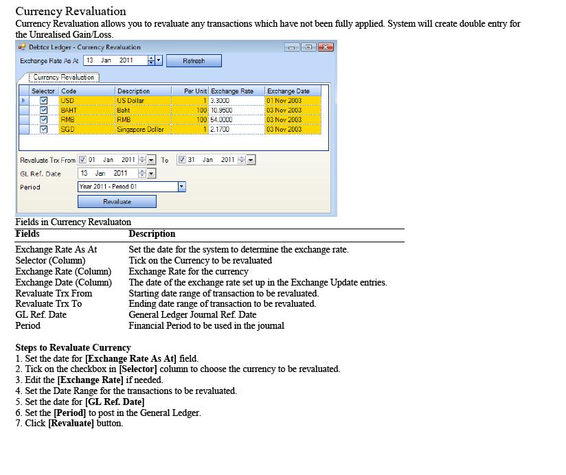Open the Exchange Rate As At calendar dropdown
This screenshot has width=566, height=475.
pos(159,60)
